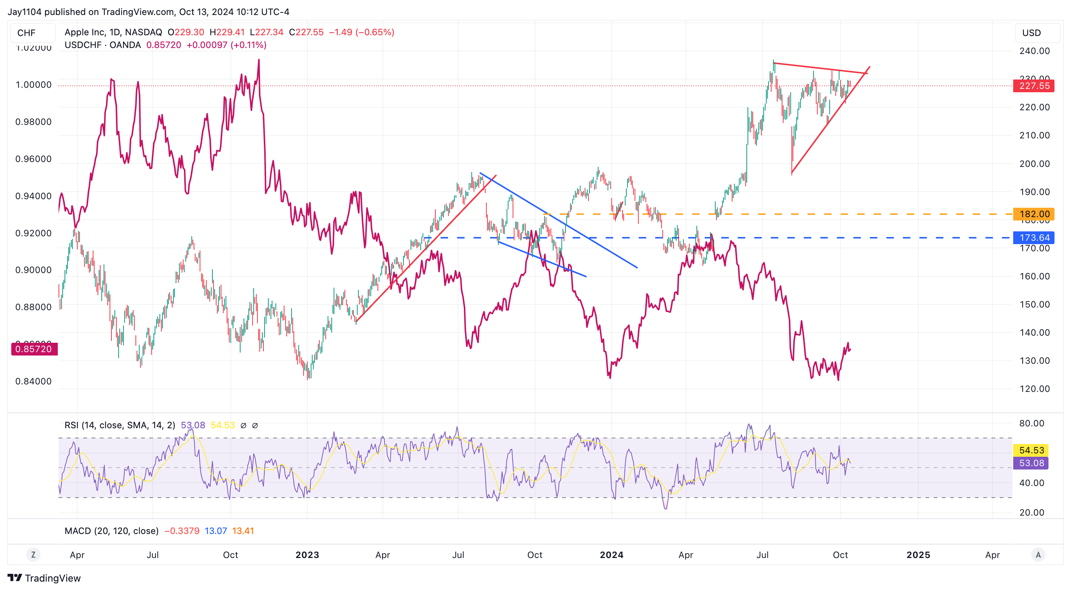Click the USDCHF change +0.00097 (+0.11%)
1071x591 pixels.
[x=226, y=45]
